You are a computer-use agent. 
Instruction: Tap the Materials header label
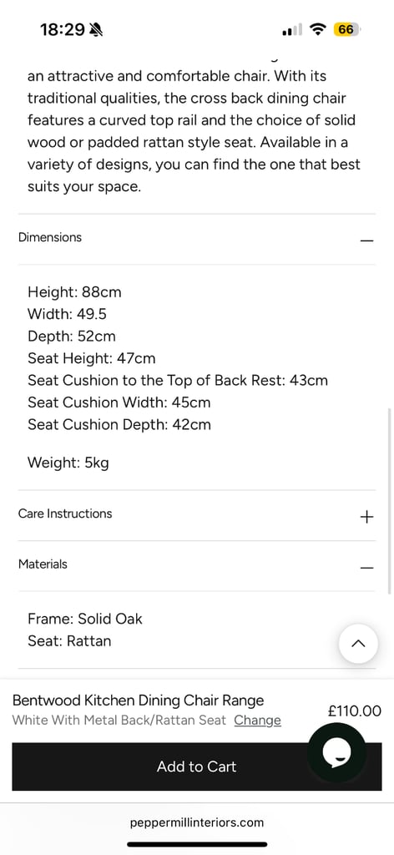(43, 564)
